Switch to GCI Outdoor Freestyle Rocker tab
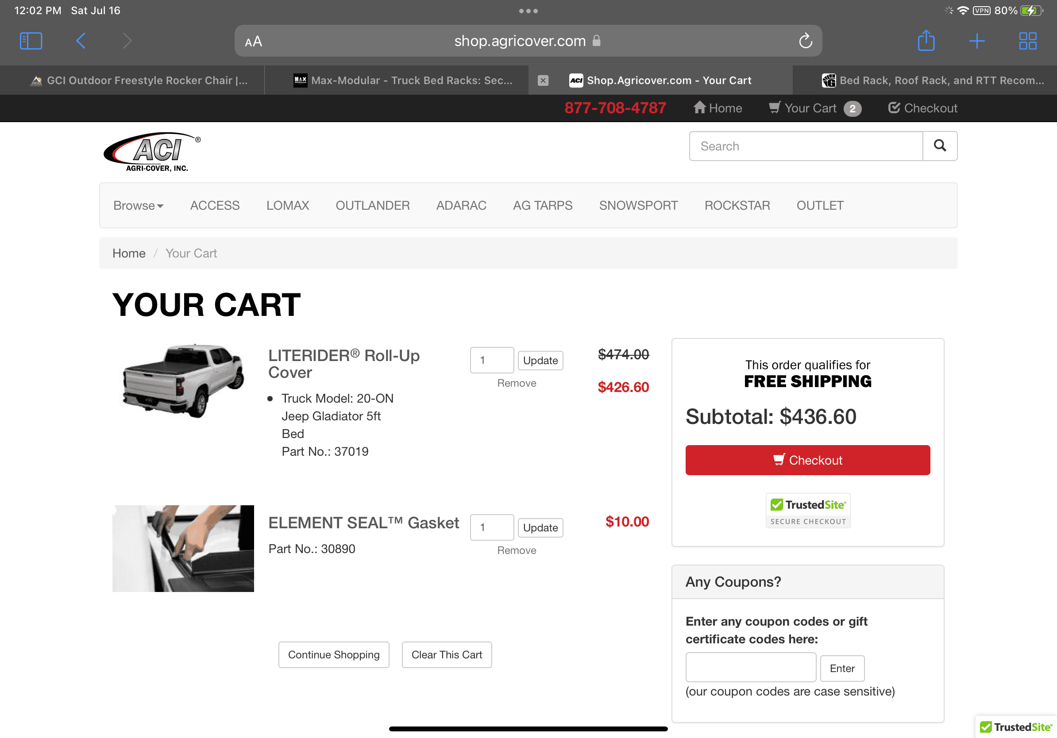 132,81
